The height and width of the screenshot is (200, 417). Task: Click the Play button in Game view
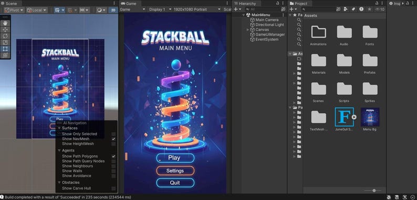pyautogui.click(x=175, y=158)
